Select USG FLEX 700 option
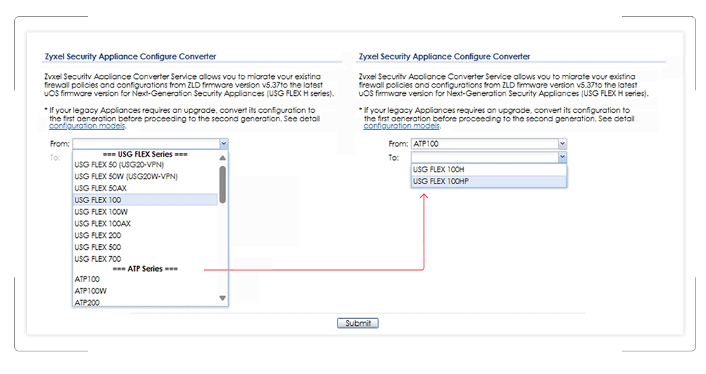 pyautogui.click(x=145, y=259)
